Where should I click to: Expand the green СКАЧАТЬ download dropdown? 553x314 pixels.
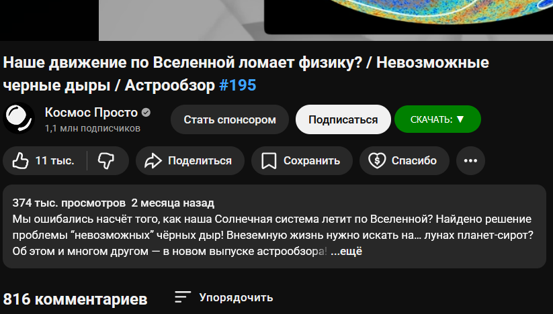437,119
